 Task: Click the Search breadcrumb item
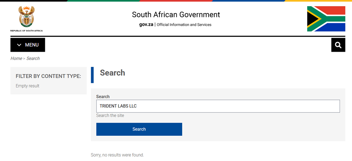click(x=33, y=58)
